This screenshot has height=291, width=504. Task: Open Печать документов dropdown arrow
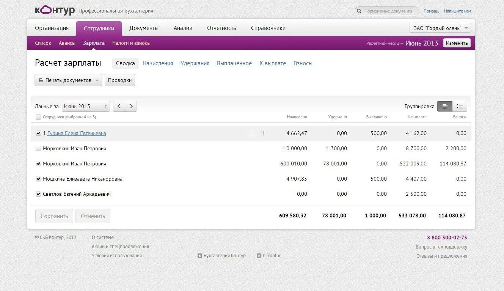tap(97, 80)
